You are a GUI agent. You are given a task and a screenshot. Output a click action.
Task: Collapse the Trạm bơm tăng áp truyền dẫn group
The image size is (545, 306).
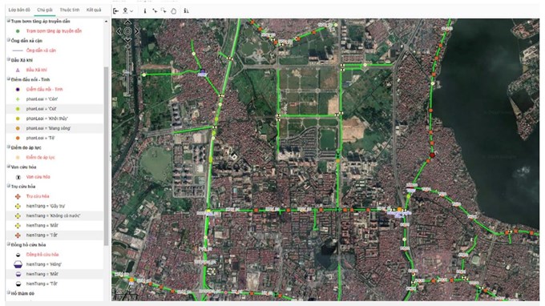[8, 21]
